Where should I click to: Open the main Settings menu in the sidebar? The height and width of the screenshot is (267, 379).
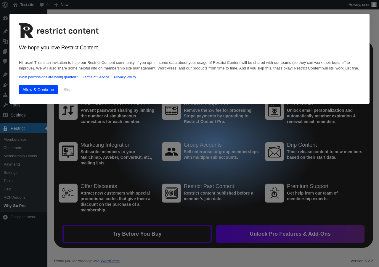coord(24,115)
